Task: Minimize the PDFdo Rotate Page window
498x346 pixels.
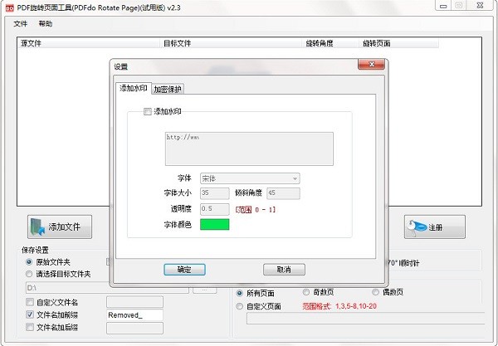Action: 443,6
